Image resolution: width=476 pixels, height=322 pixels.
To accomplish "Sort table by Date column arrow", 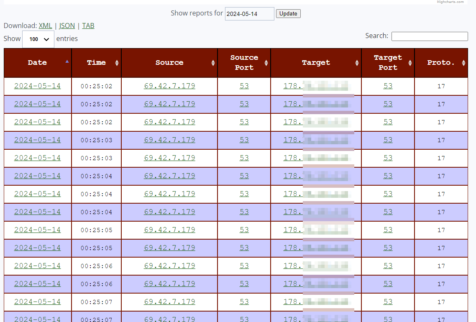I will coord(67,61).
